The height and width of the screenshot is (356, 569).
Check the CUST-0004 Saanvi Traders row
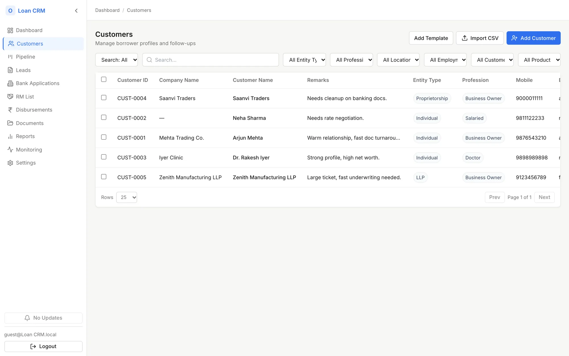pos(104,98)
